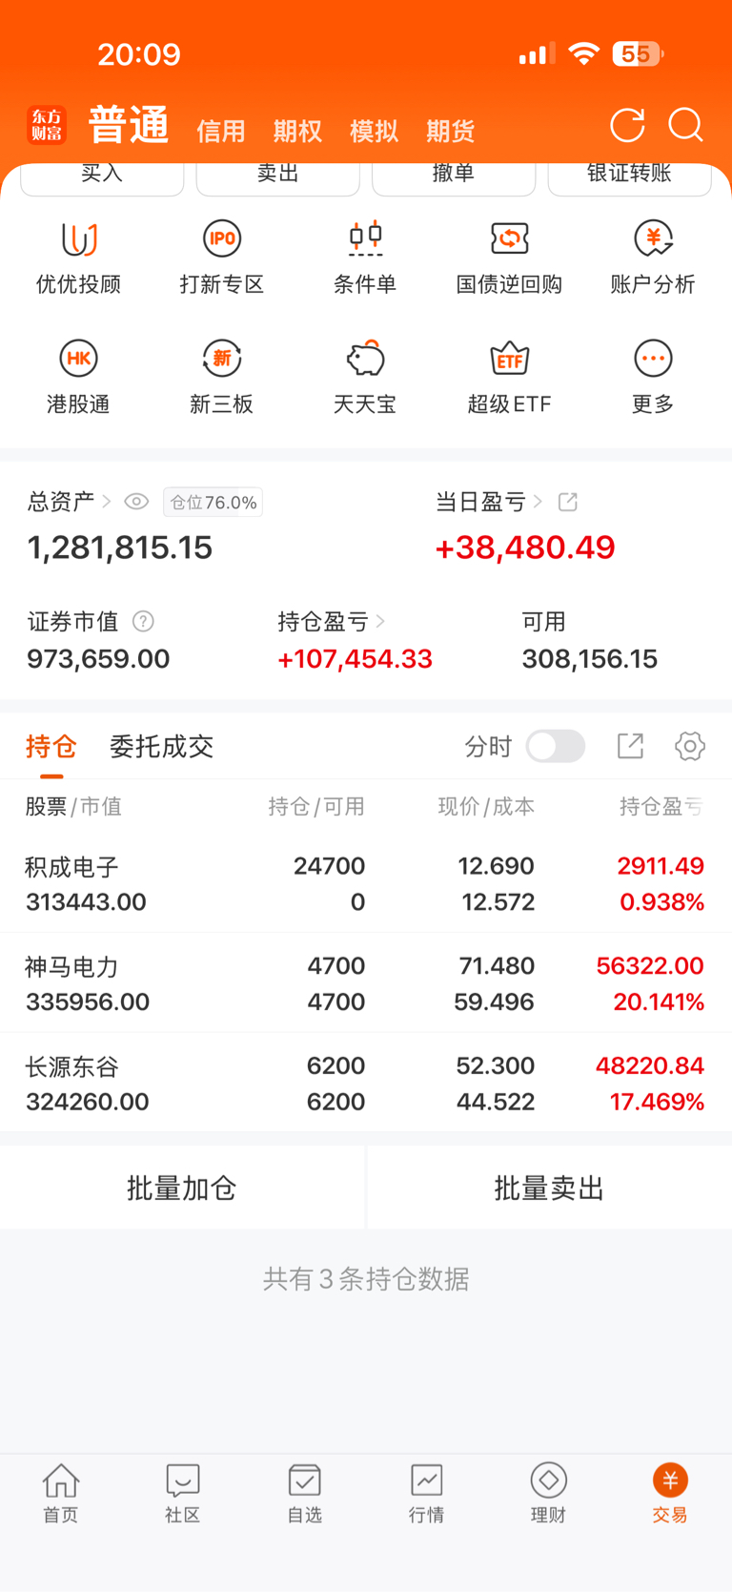
Task: Switch to the 委托成交 tab
Action: click(x=161, y=746)
